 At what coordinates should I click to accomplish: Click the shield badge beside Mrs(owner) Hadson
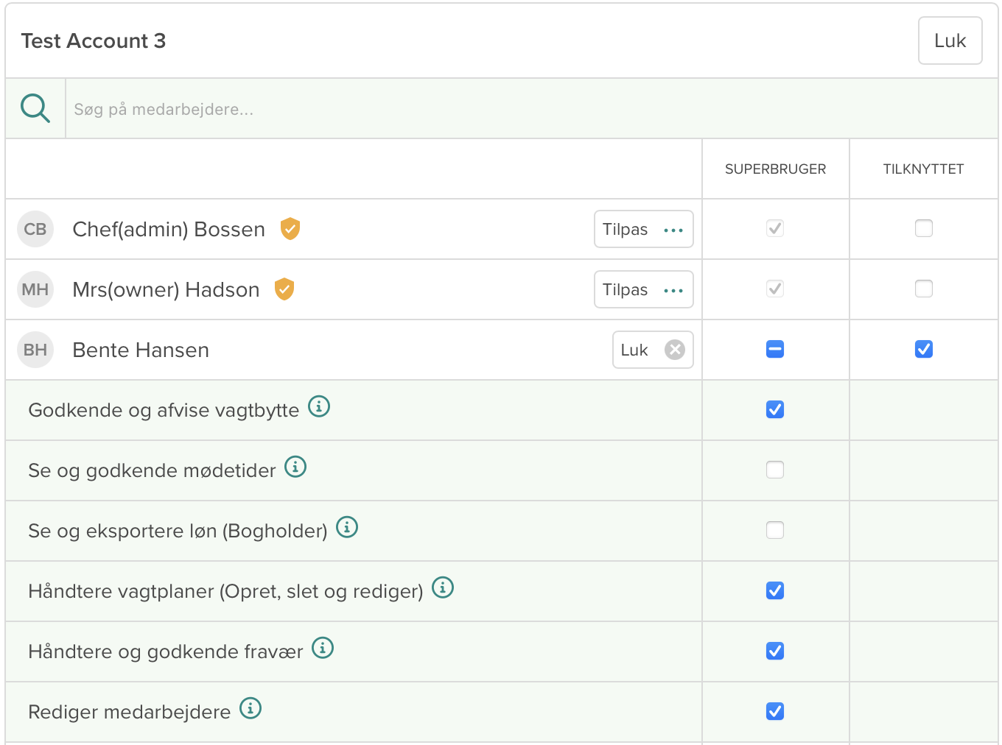point(284,289)
